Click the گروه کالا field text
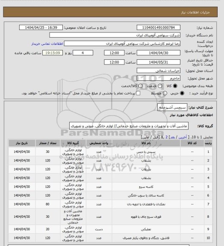The height and width of the screenshot is (246, 224). pyautogui.click(x=129, y=126)
